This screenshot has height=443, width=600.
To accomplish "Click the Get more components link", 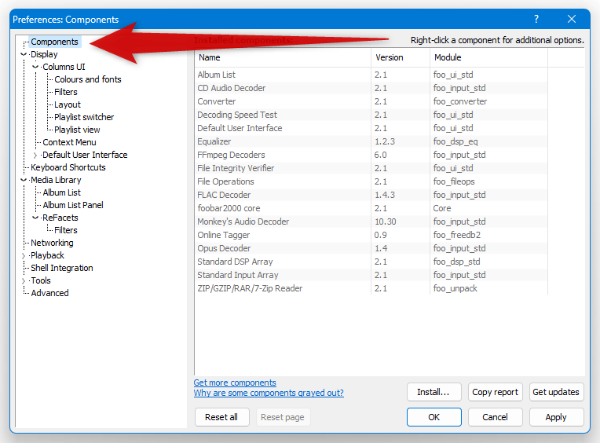I will (235, 383).
